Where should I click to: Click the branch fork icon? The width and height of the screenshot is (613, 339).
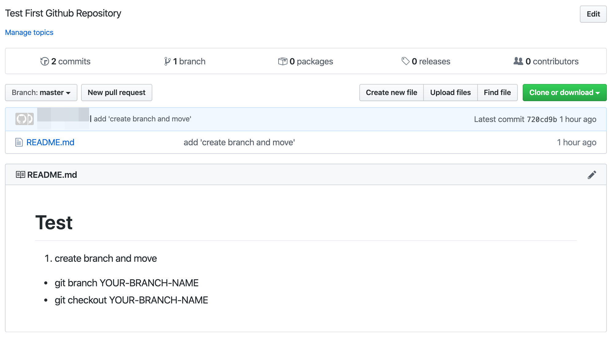pos(167,61)
